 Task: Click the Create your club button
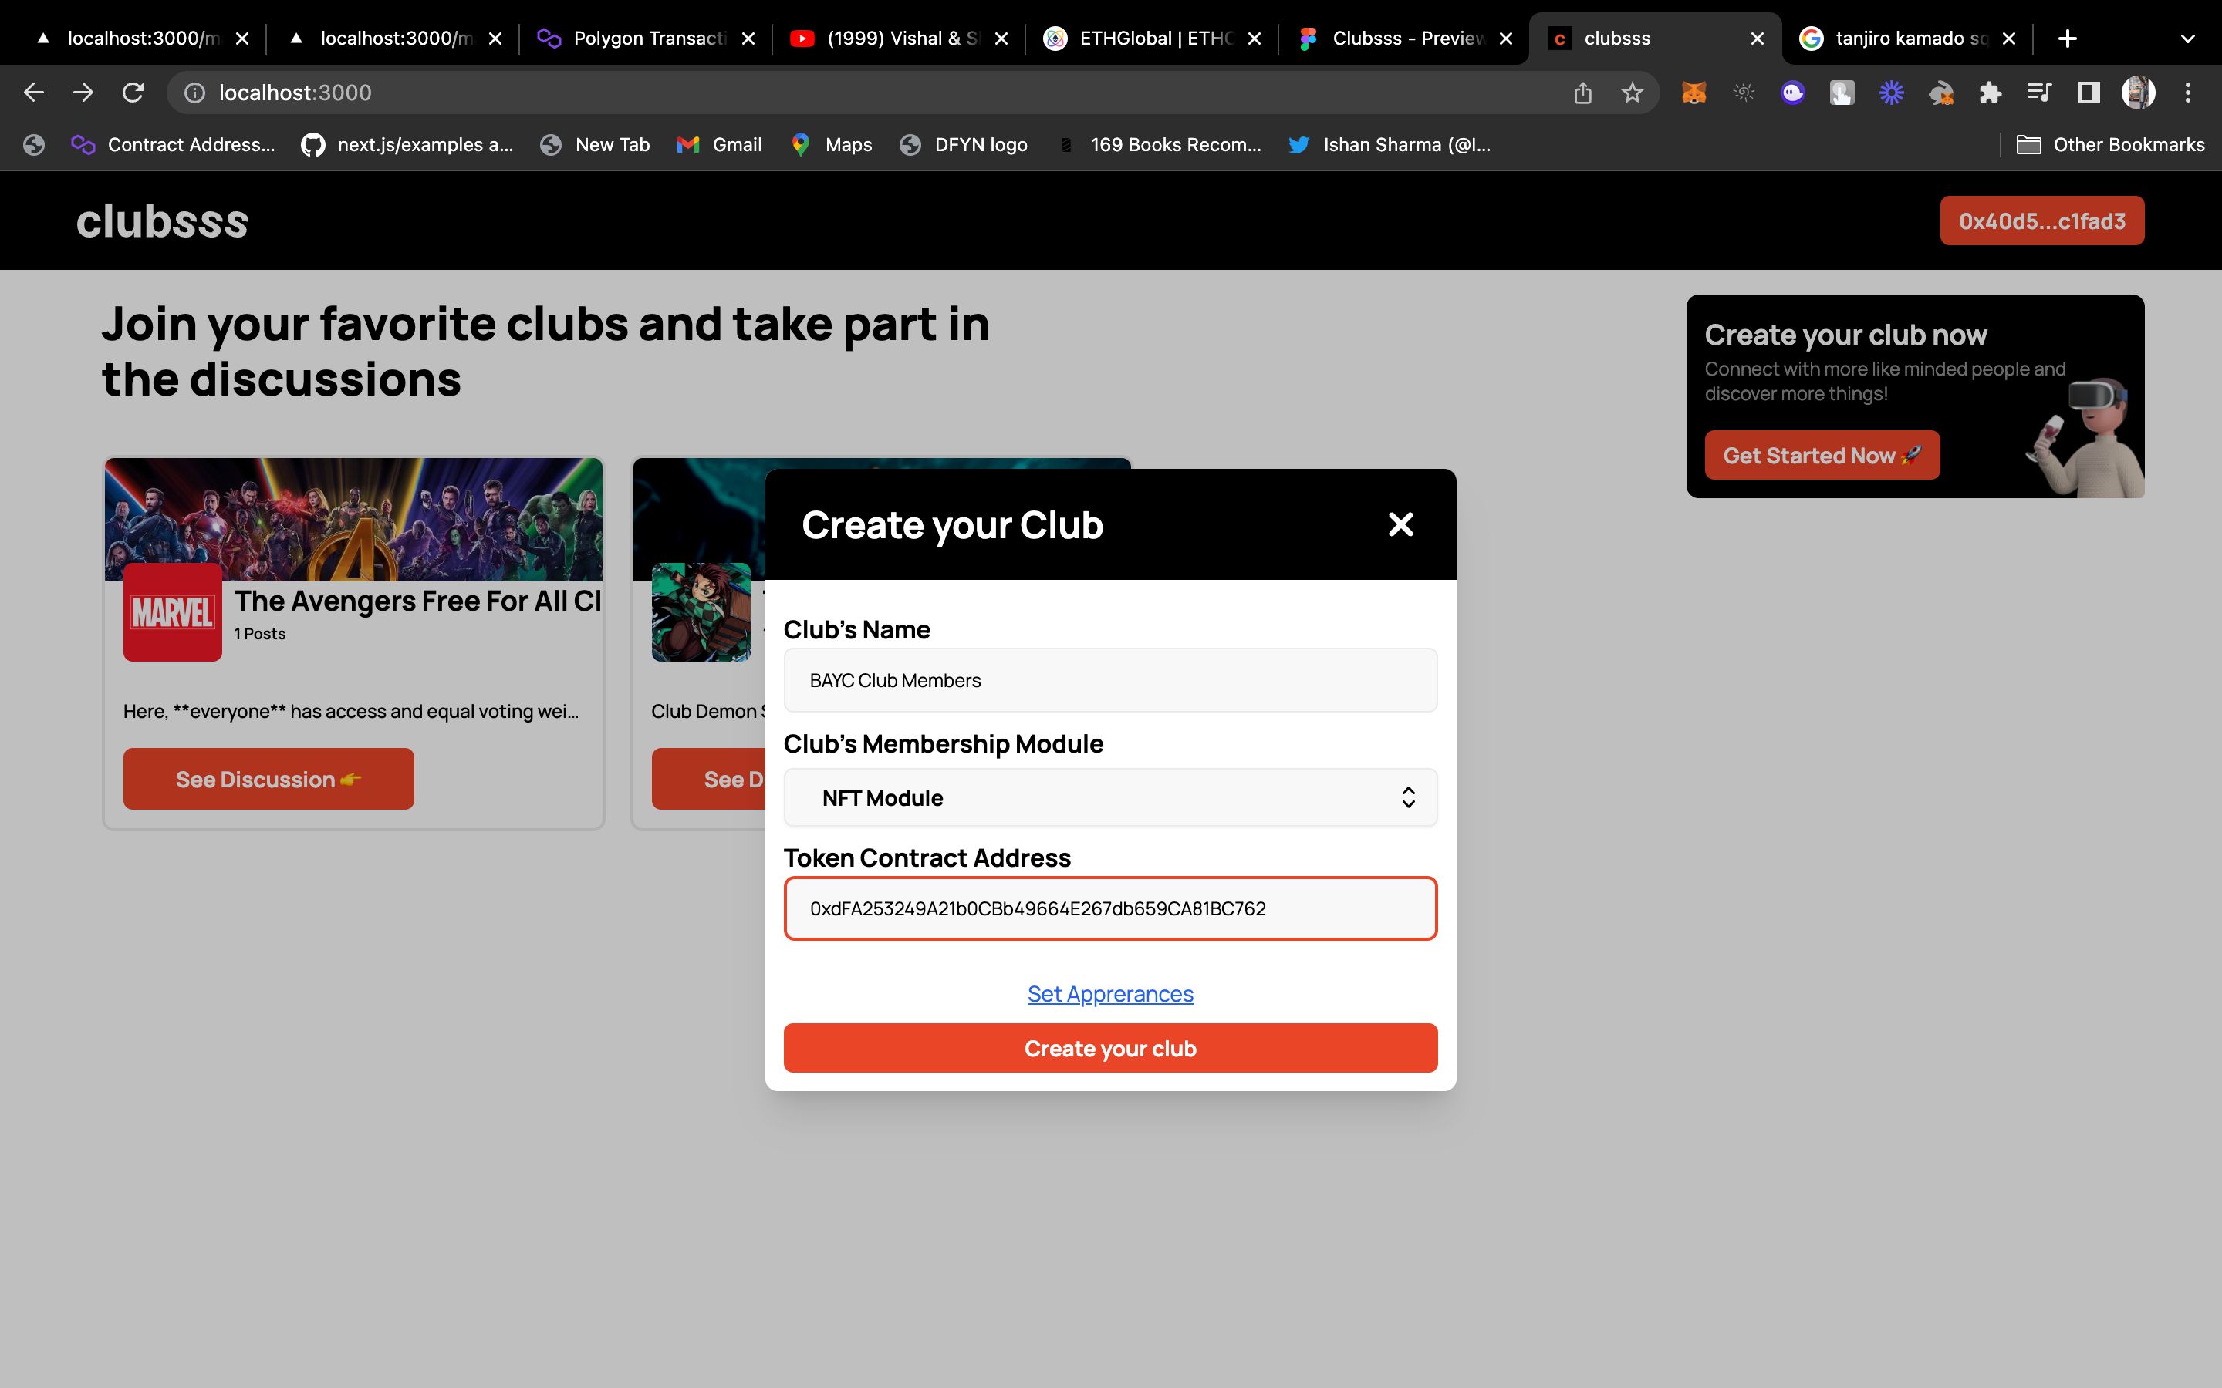1110,1049
